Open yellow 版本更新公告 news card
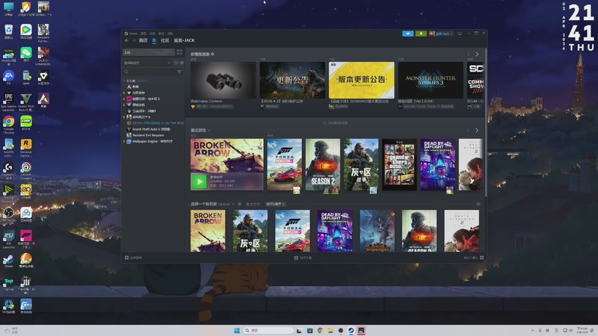598x336 pixels. (x=361, y=81)
